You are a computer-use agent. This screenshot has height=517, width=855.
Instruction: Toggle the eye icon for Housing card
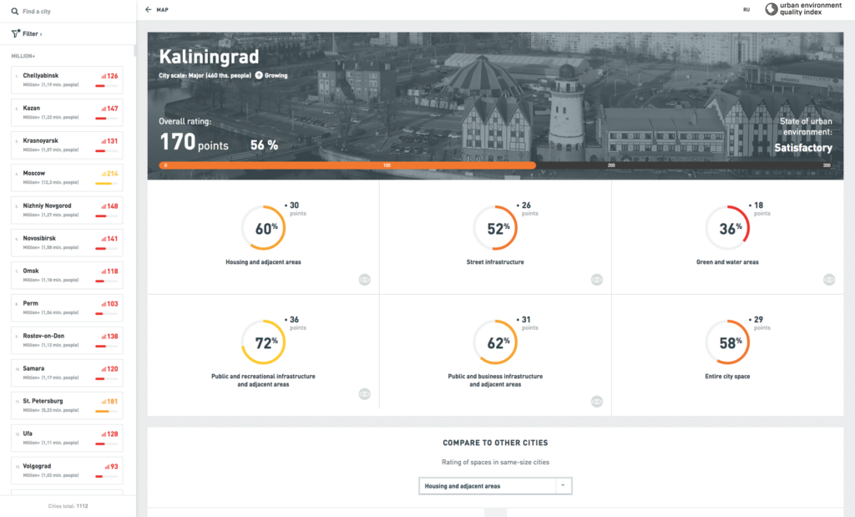[364, 280]
